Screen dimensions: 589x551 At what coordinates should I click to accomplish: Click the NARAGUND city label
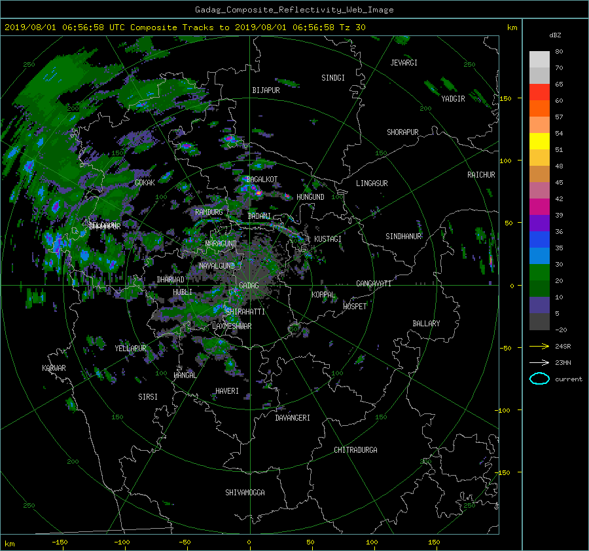(221, 244)
